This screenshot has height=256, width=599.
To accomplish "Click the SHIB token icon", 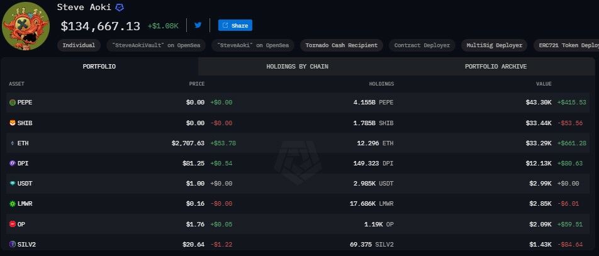I will click(12, 123).
